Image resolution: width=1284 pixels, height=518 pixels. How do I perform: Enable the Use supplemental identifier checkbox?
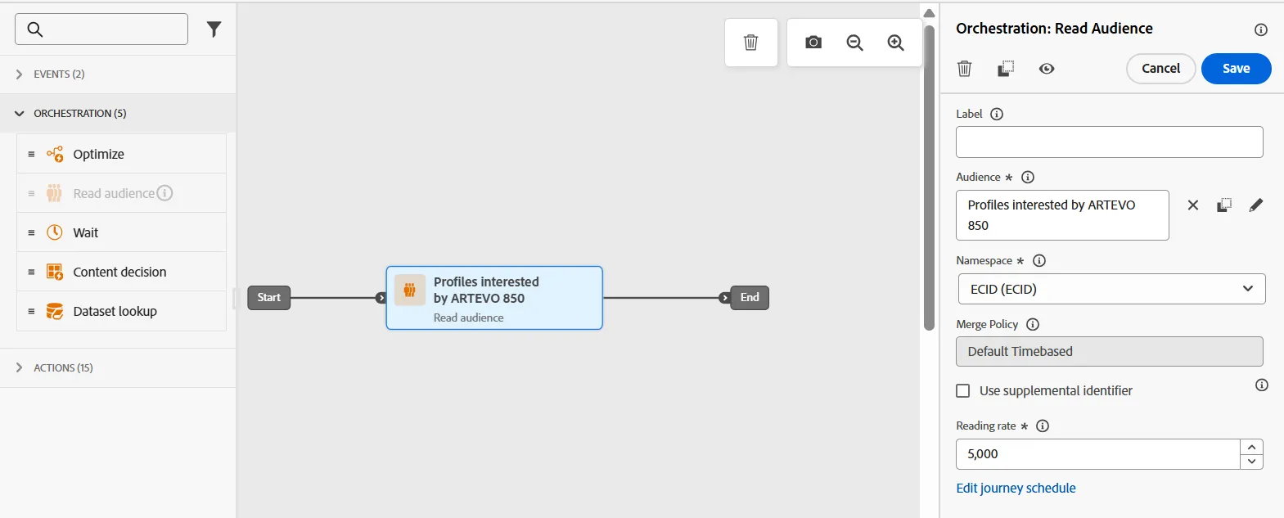963,391
